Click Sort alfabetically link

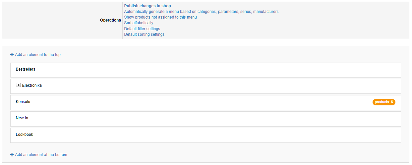(139, 23)
